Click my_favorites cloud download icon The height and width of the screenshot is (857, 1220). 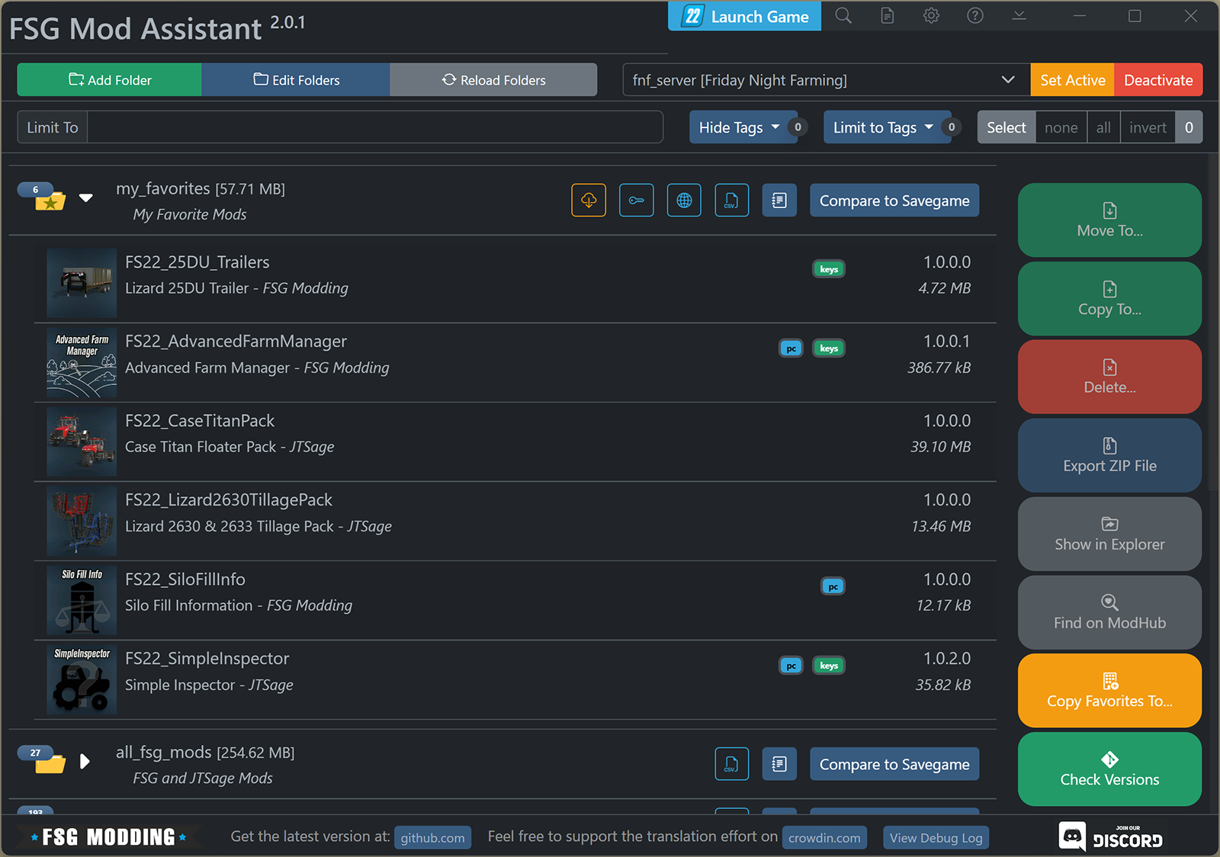(589, 201)
